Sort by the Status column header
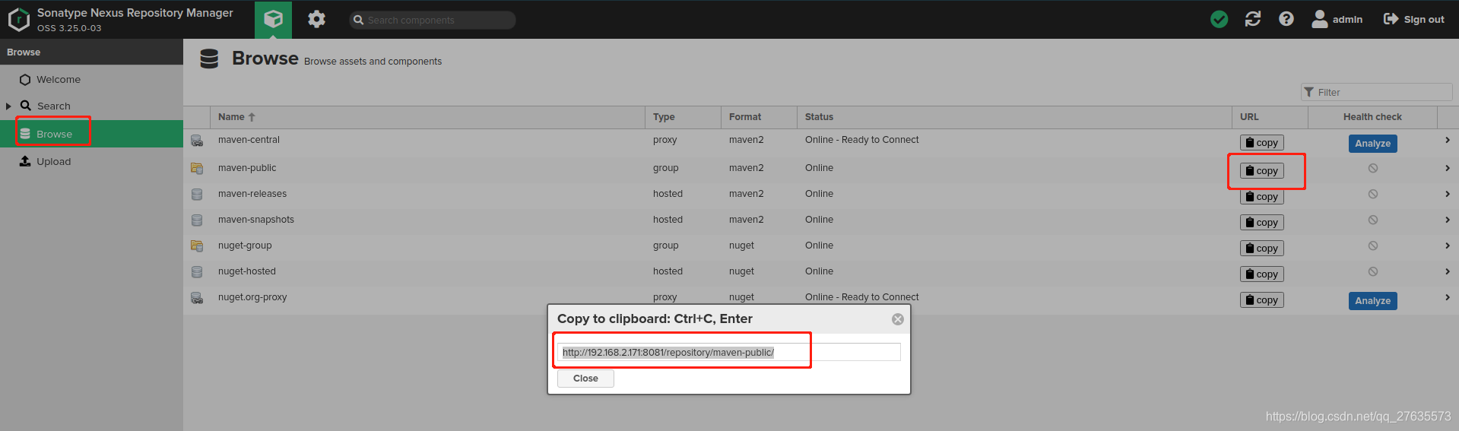This screenshot has height=431, width=1459. 1014,117
